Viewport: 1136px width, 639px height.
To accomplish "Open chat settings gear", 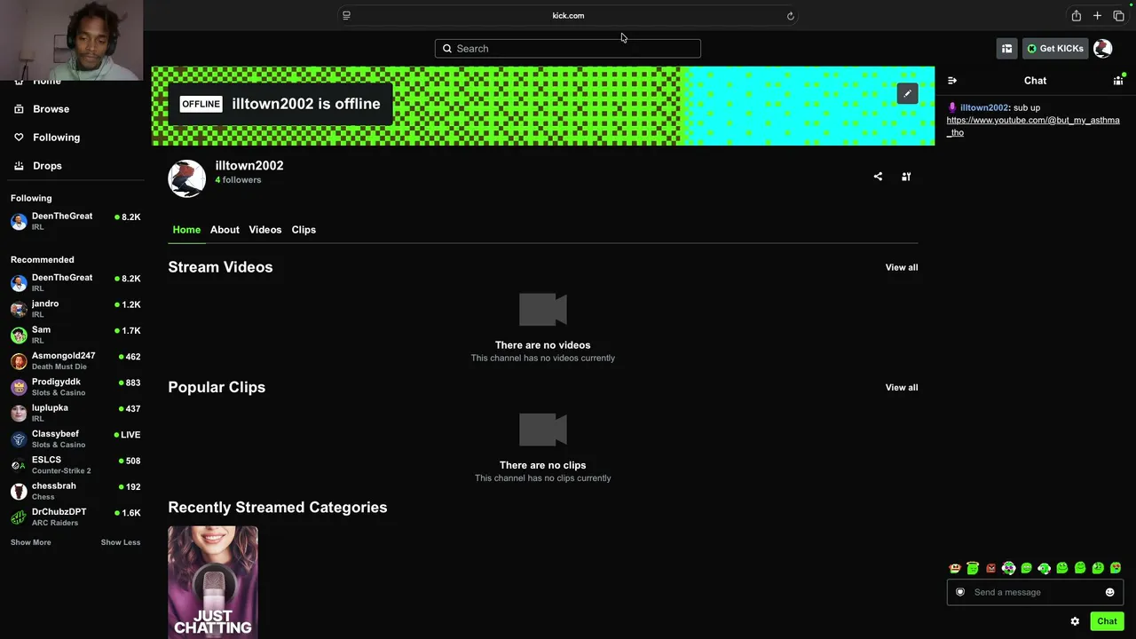I will click(1075, 621).
